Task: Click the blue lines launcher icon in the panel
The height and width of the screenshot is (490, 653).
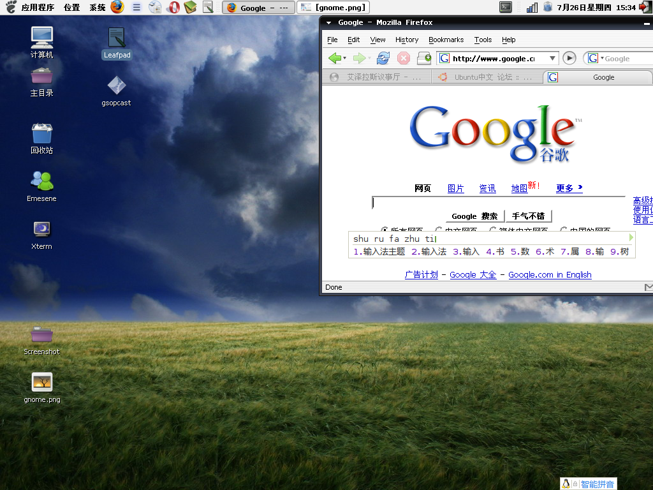Action: 136,7
